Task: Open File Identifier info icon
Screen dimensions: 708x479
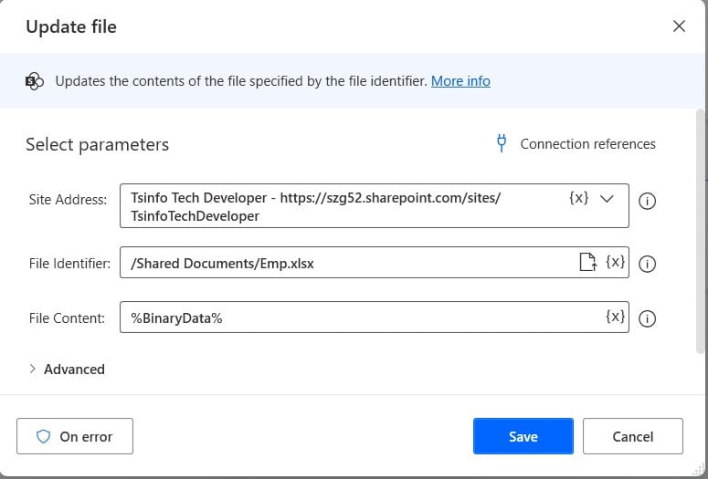Action: tap(647, 264)
